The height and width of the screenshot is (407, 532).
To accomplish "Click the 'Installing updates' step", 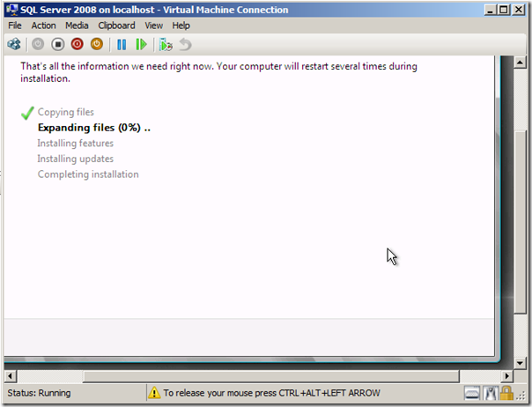I will pyautogui.click(x=76, y=159).
